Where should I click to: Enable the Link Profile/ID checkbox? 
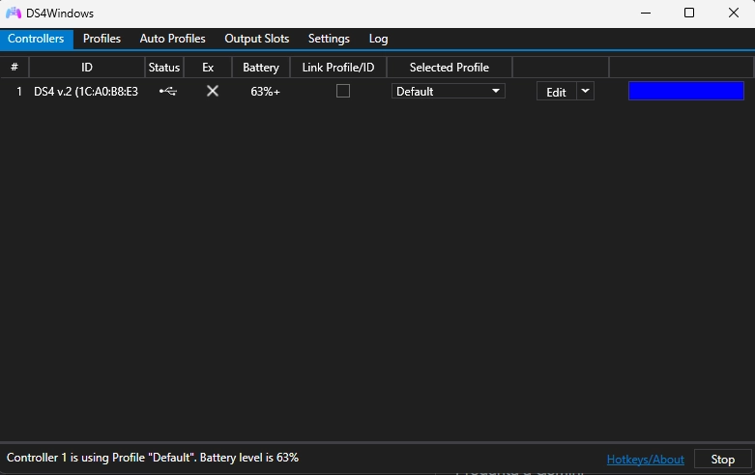343,91
